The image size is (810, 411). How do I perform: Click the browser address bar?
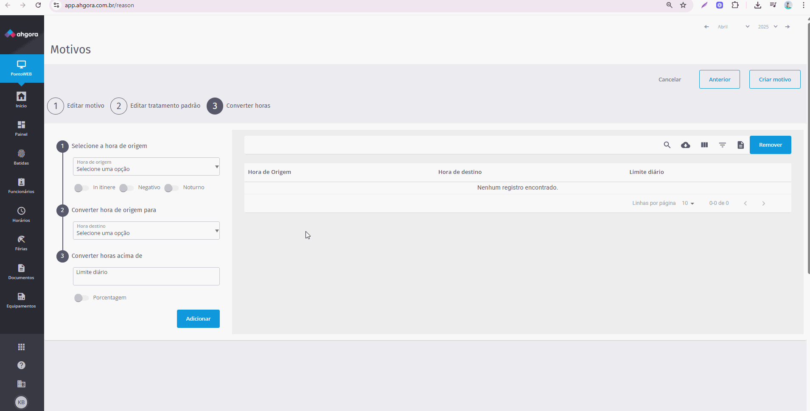[x=361, y=5]
